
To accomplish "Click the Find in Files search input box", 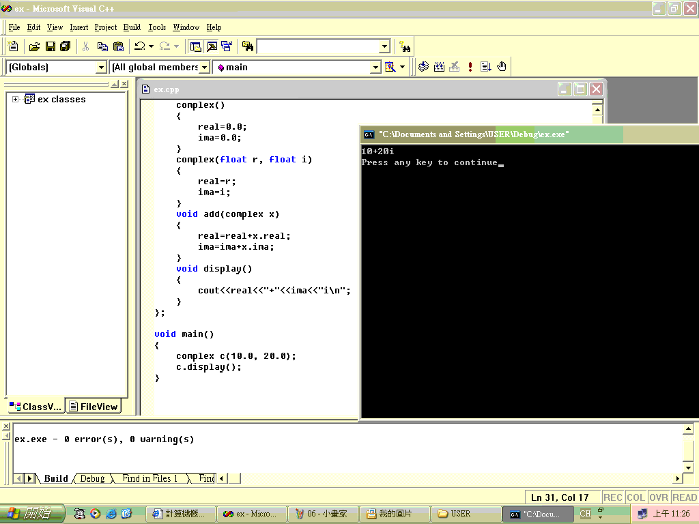I will [x=317, y=46].
